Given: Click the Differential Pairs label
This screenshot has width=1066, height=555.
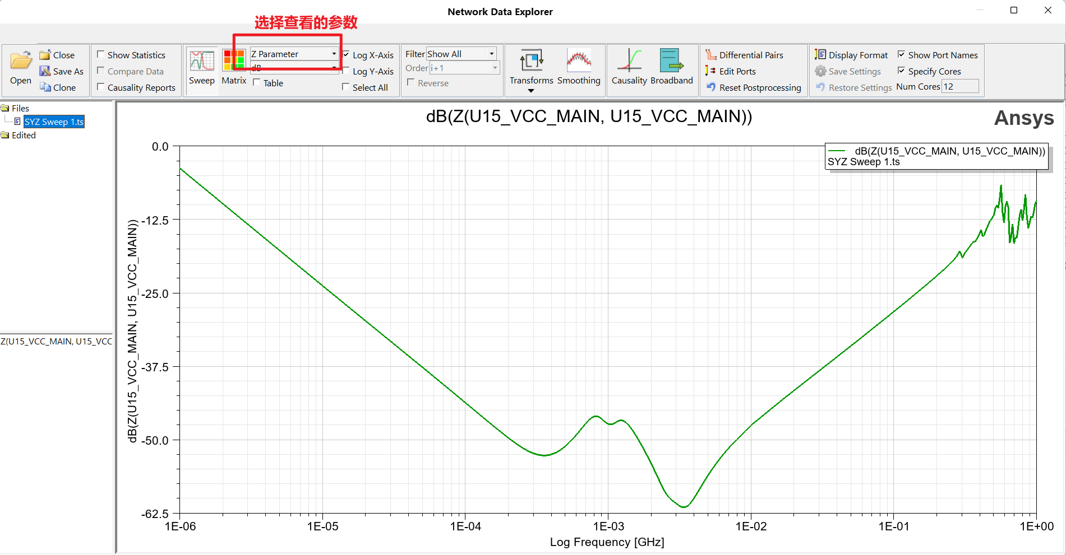Looking at the screenshot, I should click(x=751, y=55).
